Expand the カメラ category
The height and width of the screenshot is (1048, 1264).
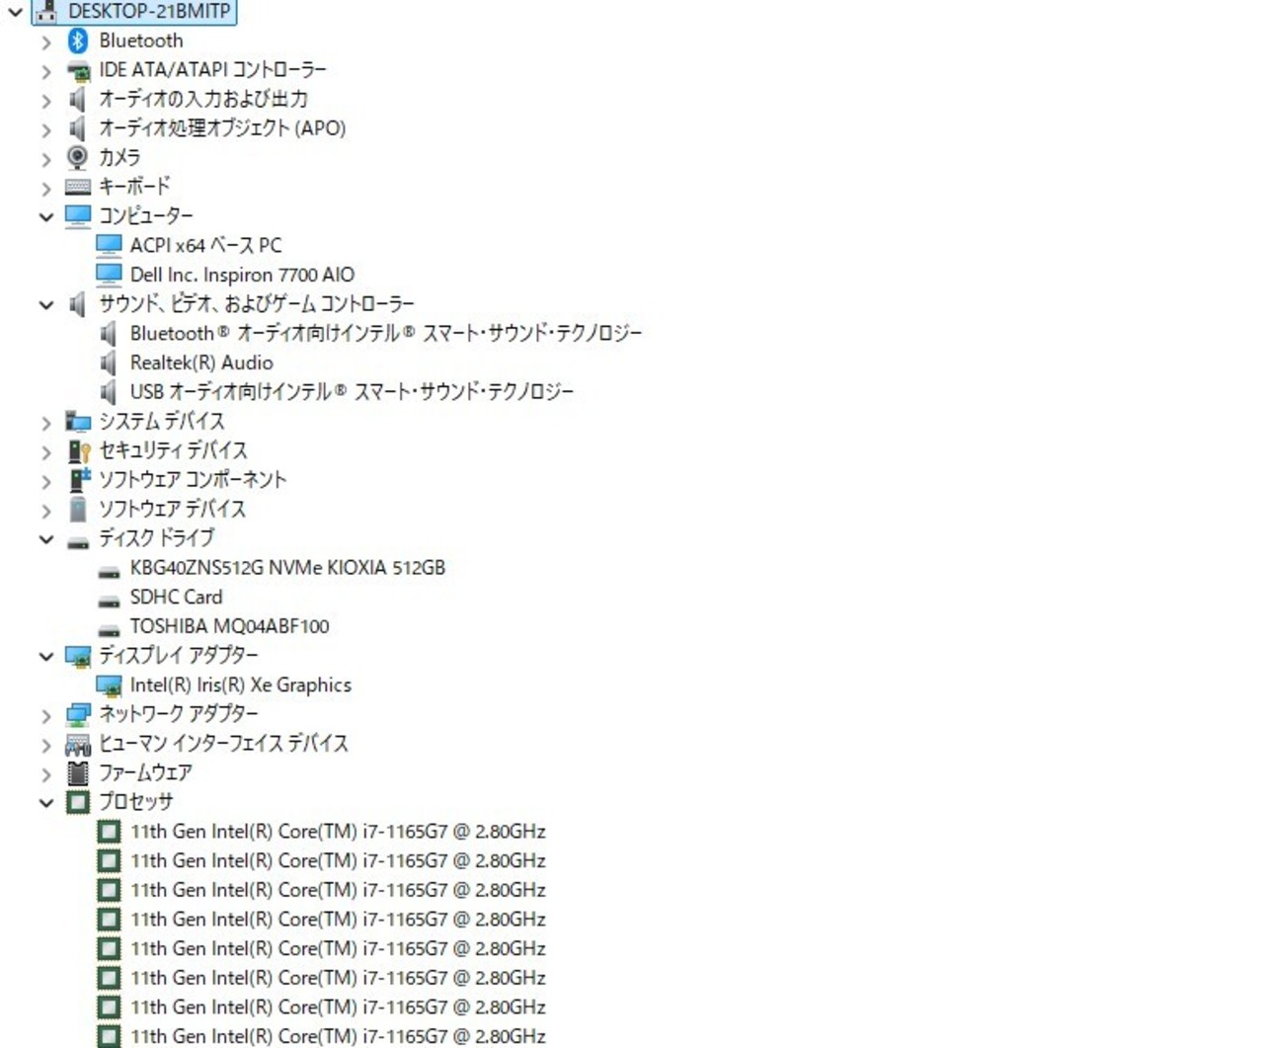[x=45, y=158]
